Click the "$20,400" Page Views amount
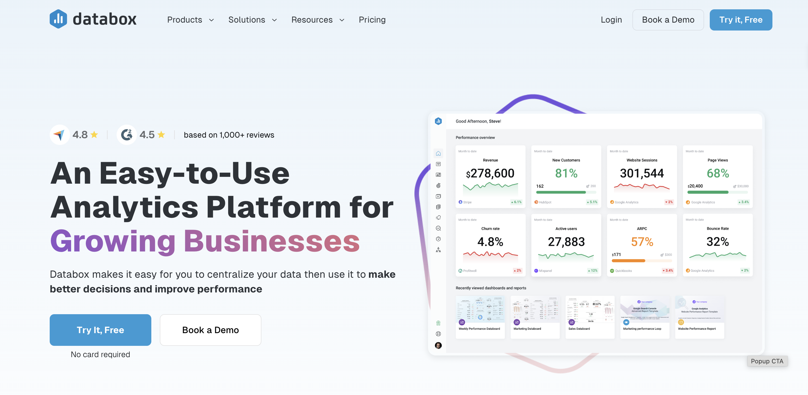 [x=695, y=186]
